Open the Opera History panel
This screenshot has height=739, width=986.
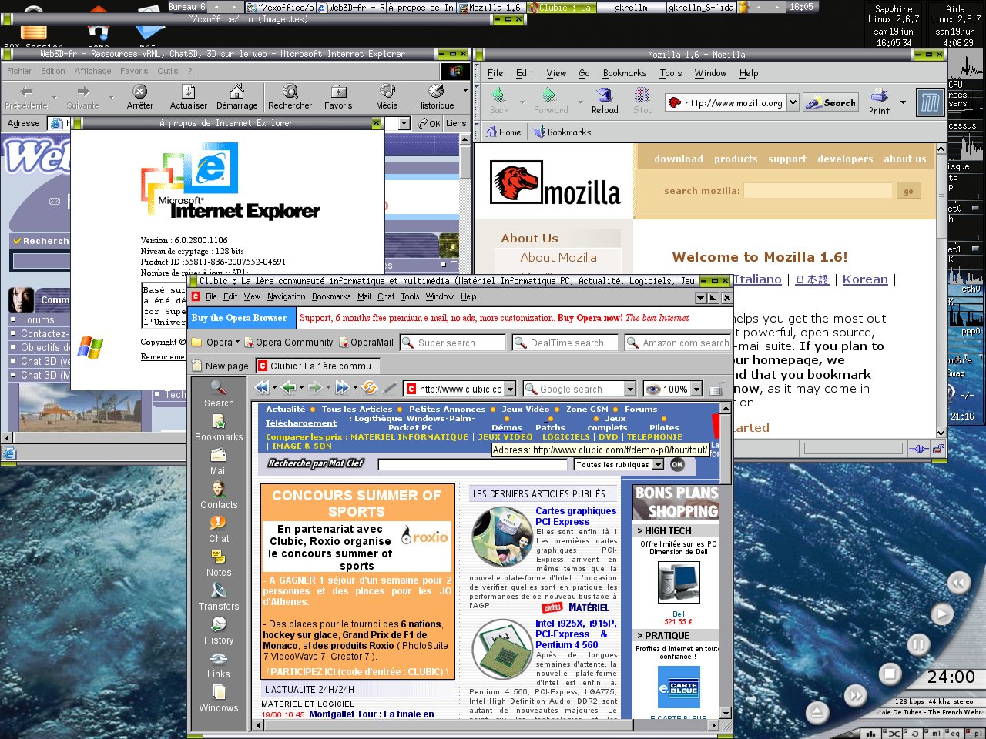219,631
